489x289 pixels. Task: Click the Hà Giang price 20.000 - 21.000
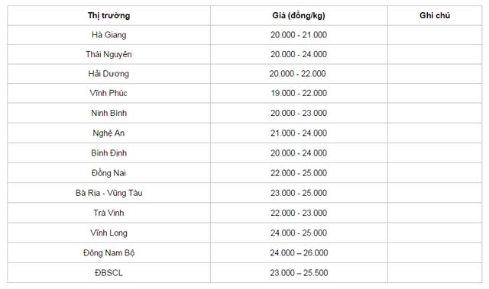click(x=299, y=35)
